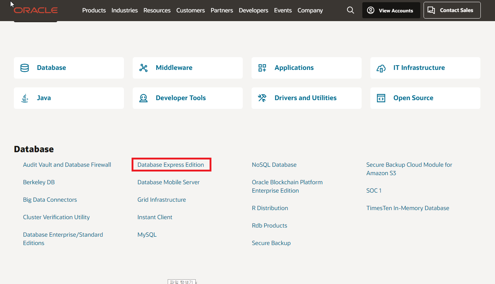Open the Instant Client link
The image size is (495, 284).
point(155,217)
